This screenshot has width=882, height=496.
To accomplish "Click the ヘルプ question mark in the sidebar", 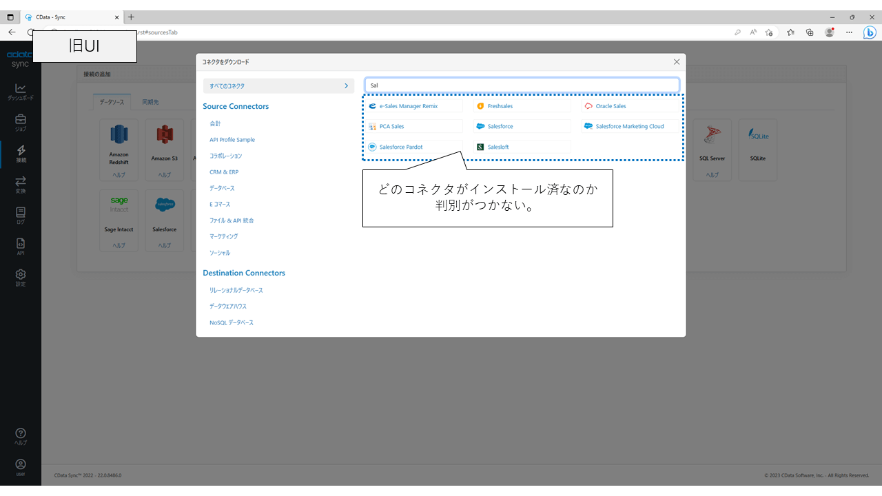I will point(21,436).
